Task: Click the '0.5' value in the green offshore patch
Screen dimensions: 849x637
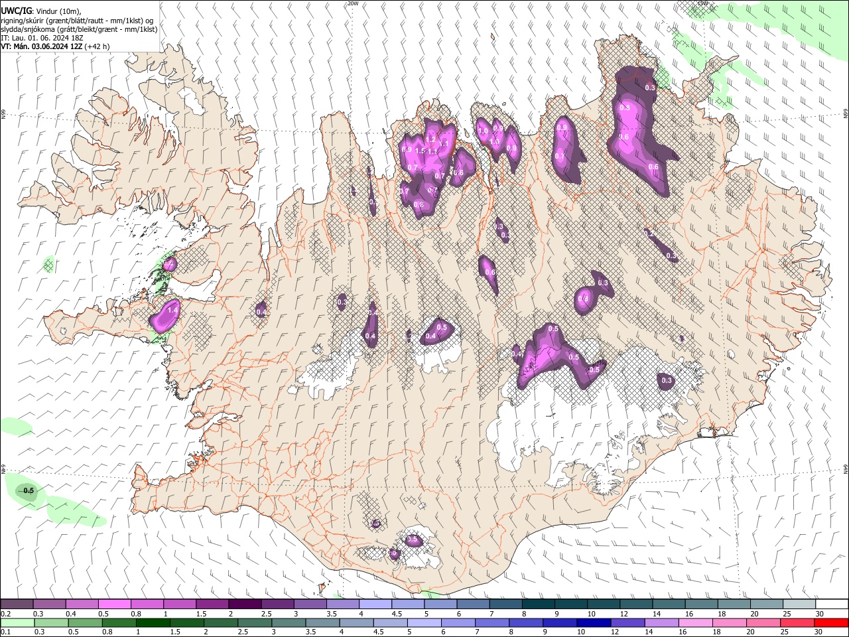Action: [29, 491]
